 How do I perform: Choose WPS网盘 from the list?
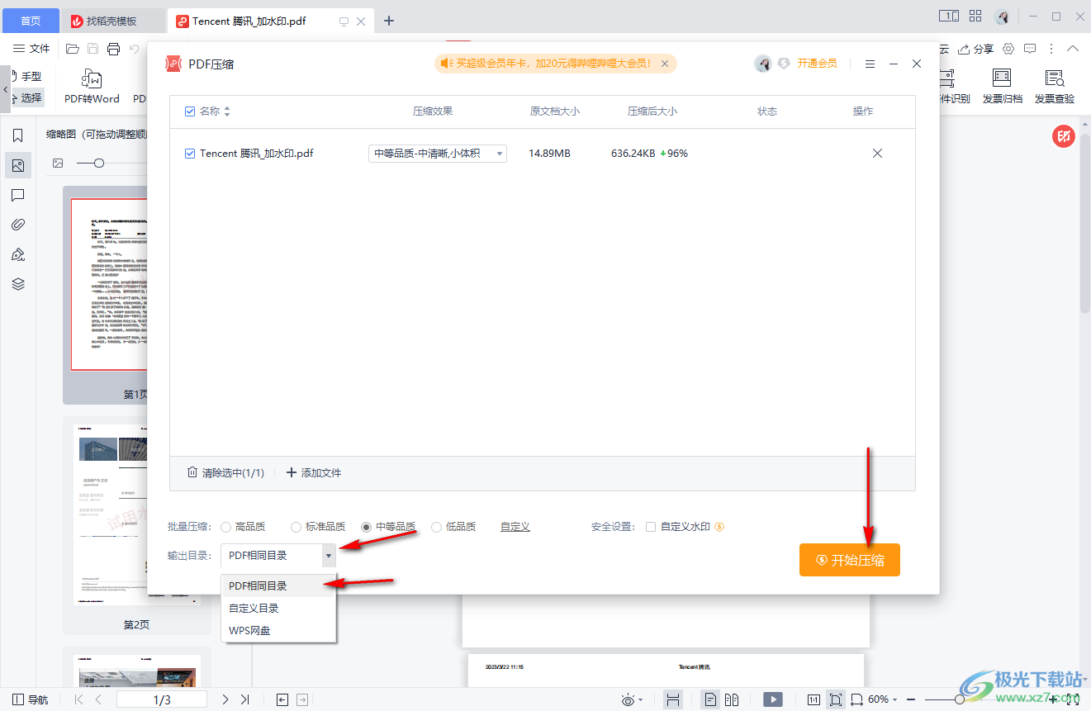tap(279, 630)
